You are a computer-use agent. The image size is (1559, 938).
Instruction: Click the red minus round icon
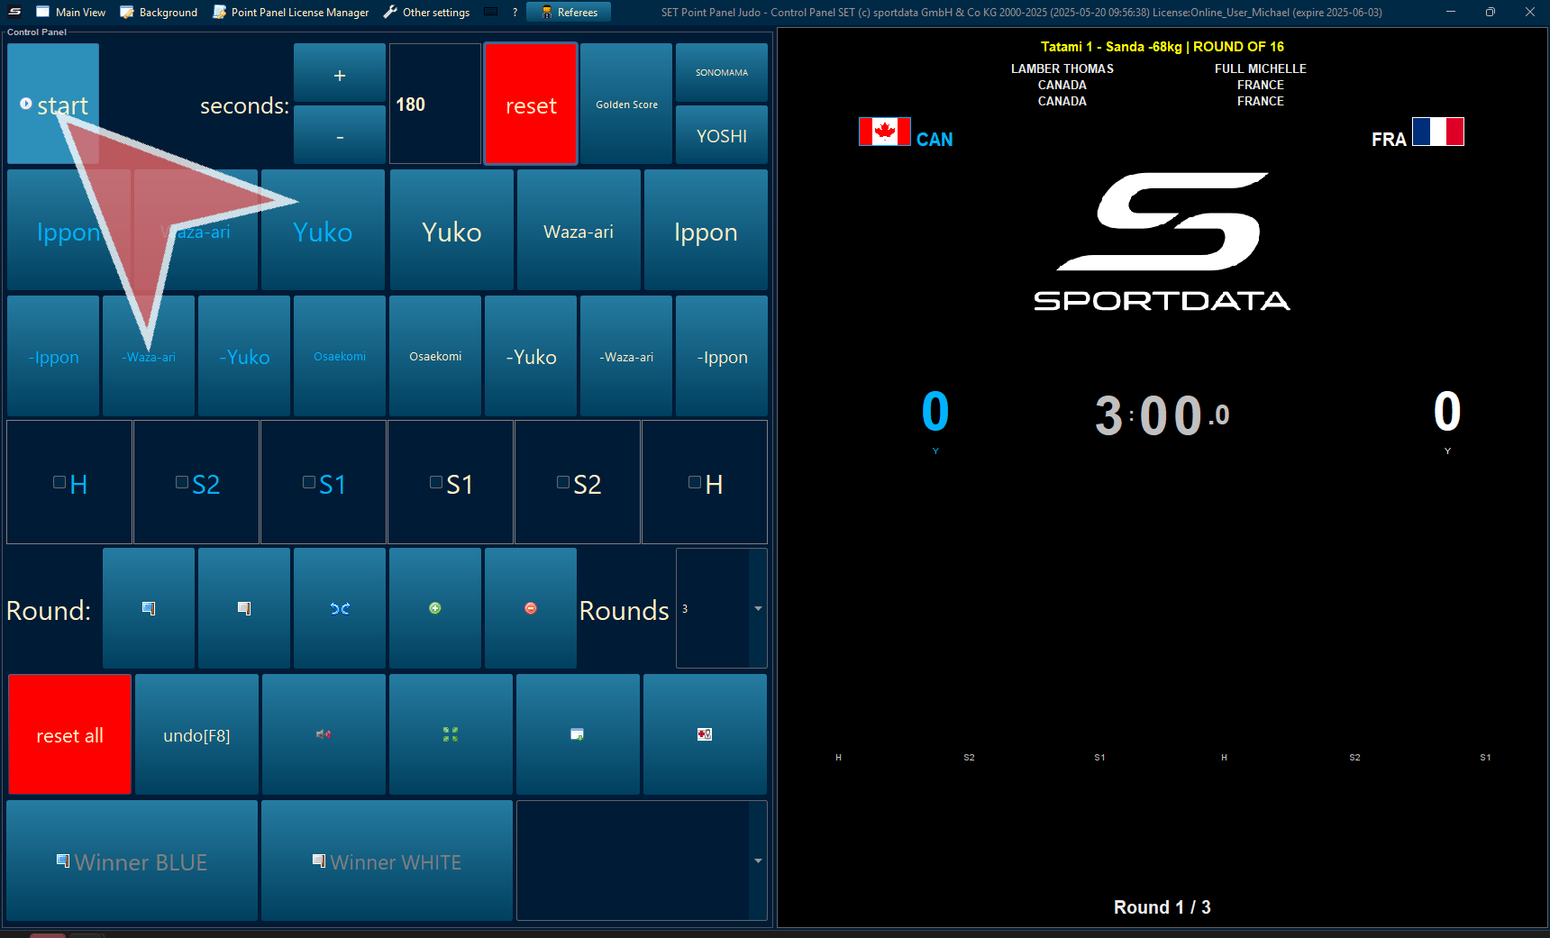coord(531,608)
